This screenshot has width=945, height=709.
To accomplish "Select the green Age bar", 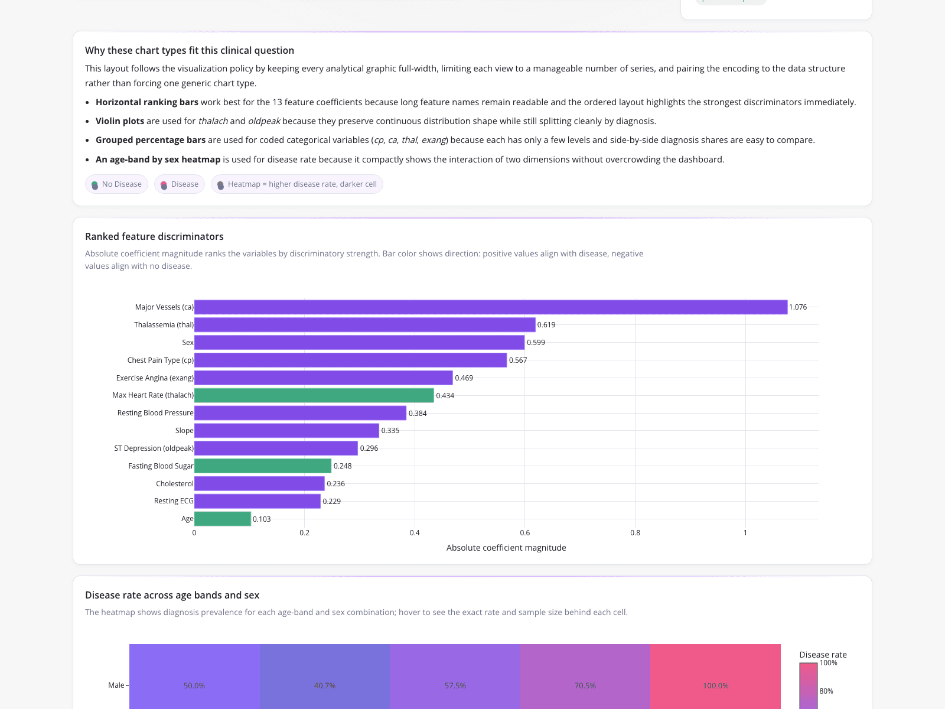I will pos(223,519).
